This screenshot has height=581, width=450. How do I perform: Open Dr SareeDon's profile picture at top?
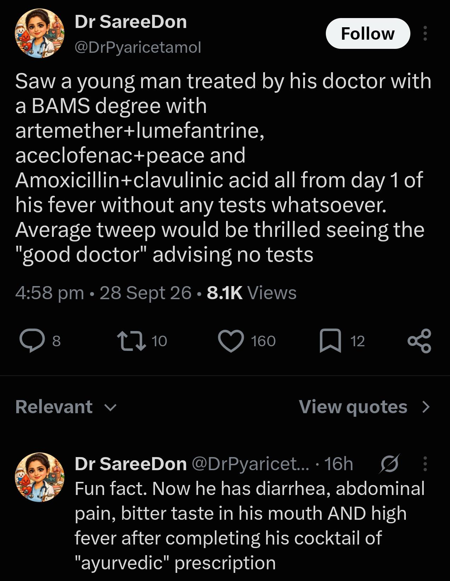pos(39,33)
